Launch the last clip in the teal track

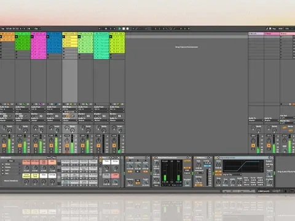coord(95,58)
